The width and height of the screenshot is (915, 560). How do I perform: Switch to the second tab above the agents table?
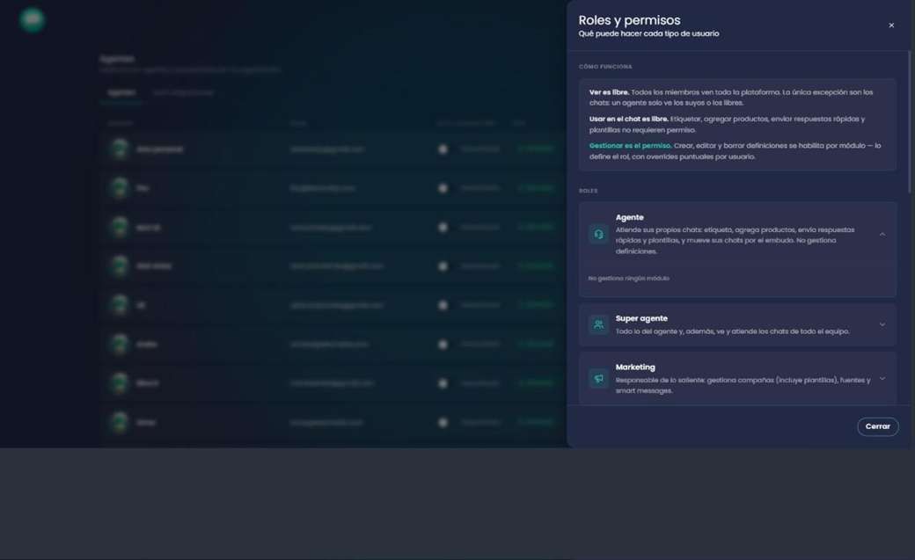point(183,93)
